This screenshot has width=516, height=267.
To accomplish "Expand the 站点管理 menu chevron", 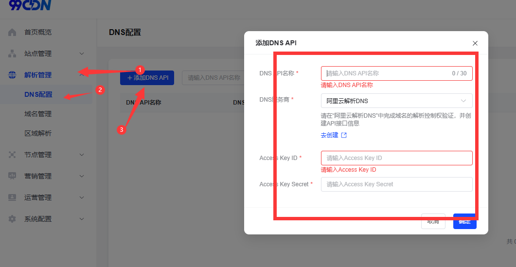I will (x=82, y=53).
